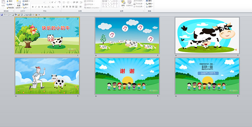The image size is (252, 127).
Task: Click the Save icon in quick access toolbar
Action: click(x=2, y=15)
